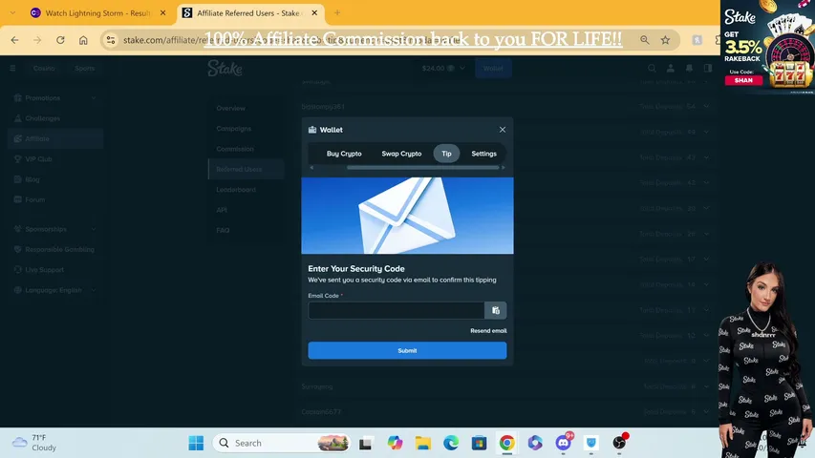Open Microsoft Store from taskbar
The image size is (815, 458).
click(x=479, y=443)
